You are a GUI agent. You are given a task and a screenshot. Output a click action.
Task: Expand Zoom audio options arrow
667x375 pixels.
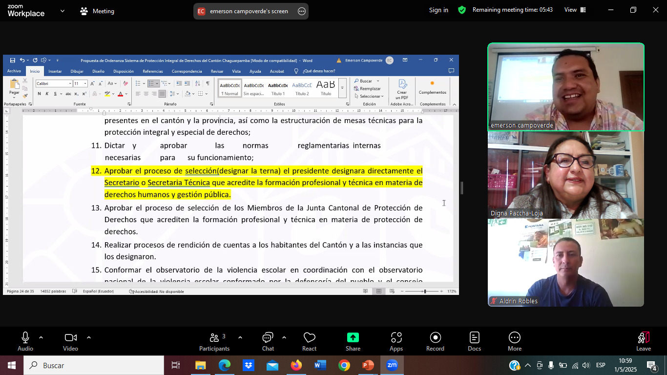click(x=41, y=337)
